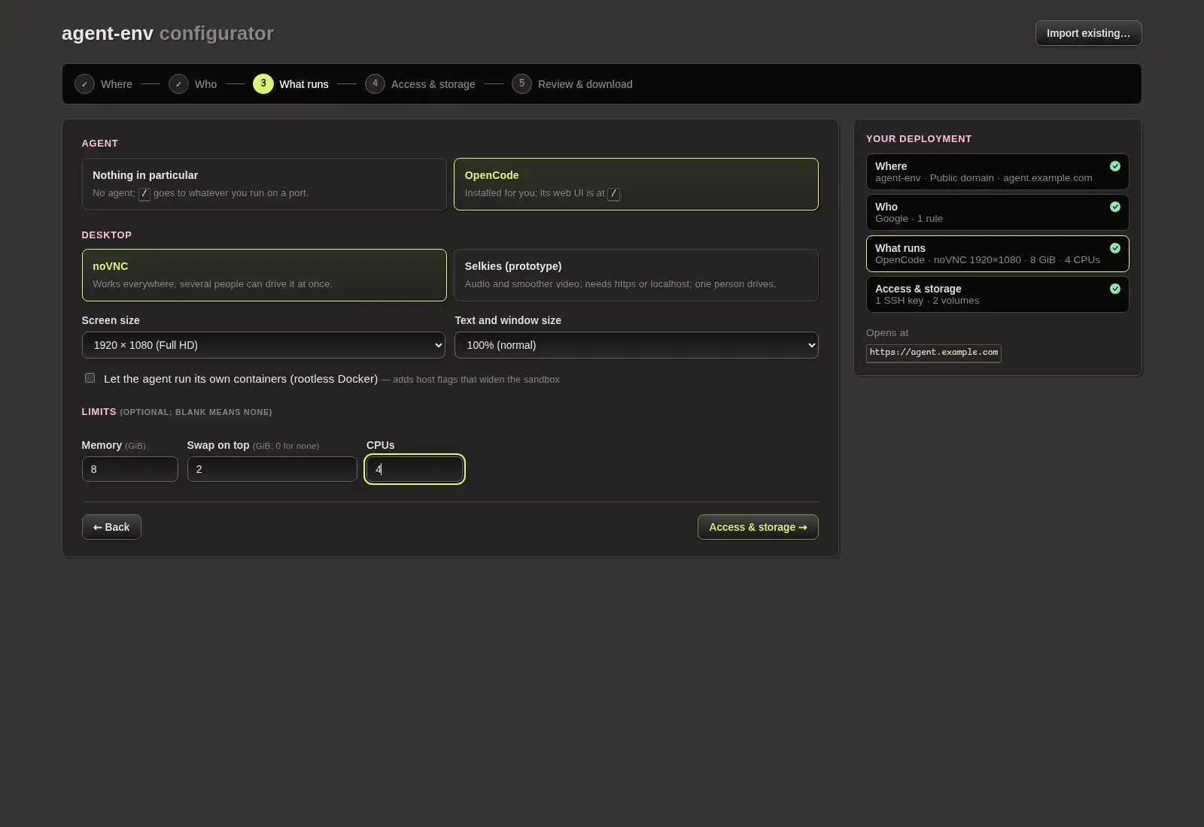Click the Back button
Screen dimensions: 1204x827
pos(111,527)
